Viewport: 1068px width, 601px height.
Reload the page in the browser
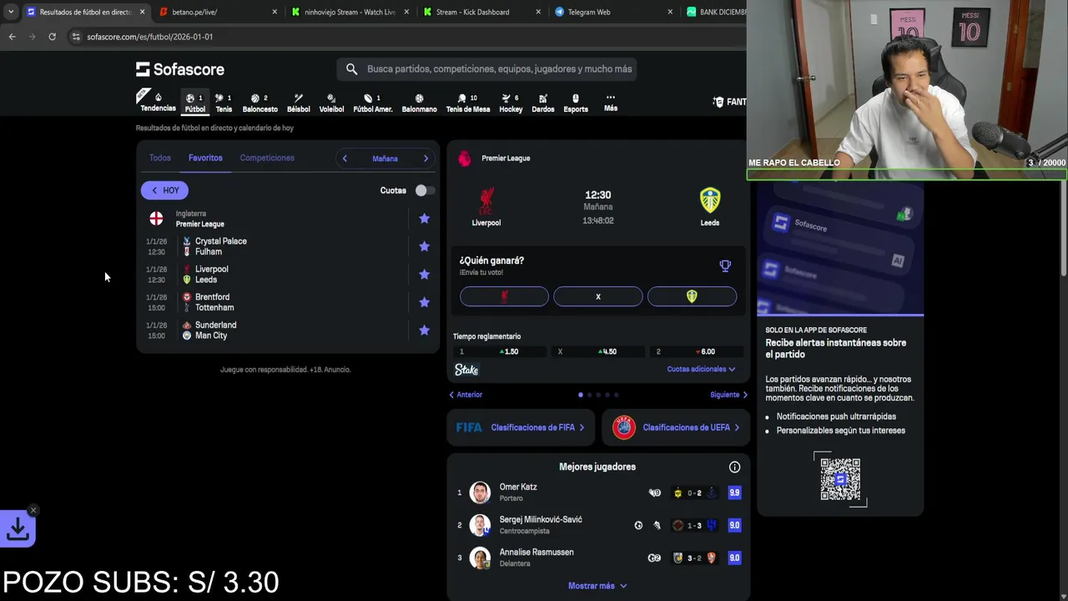[x=52, y=37]
